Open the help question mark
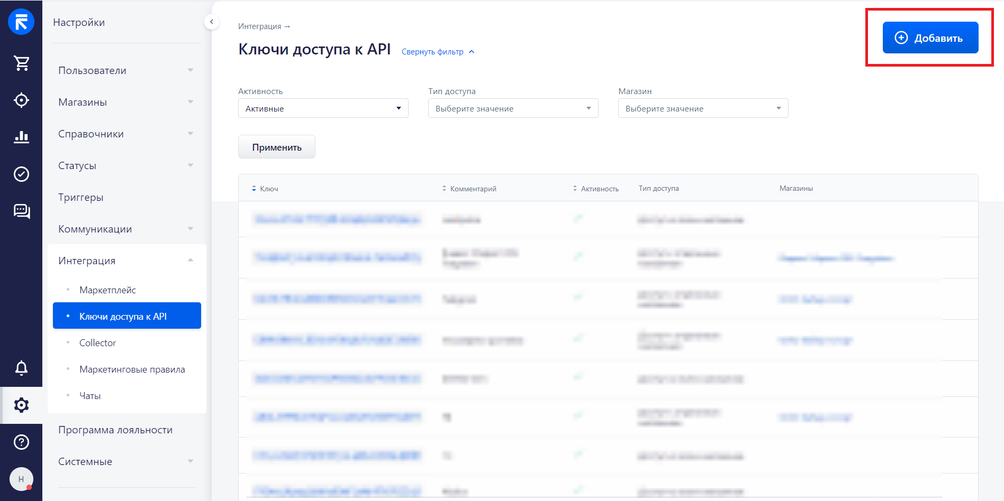This screenshot has height=501, width=1004. [21, 442]
